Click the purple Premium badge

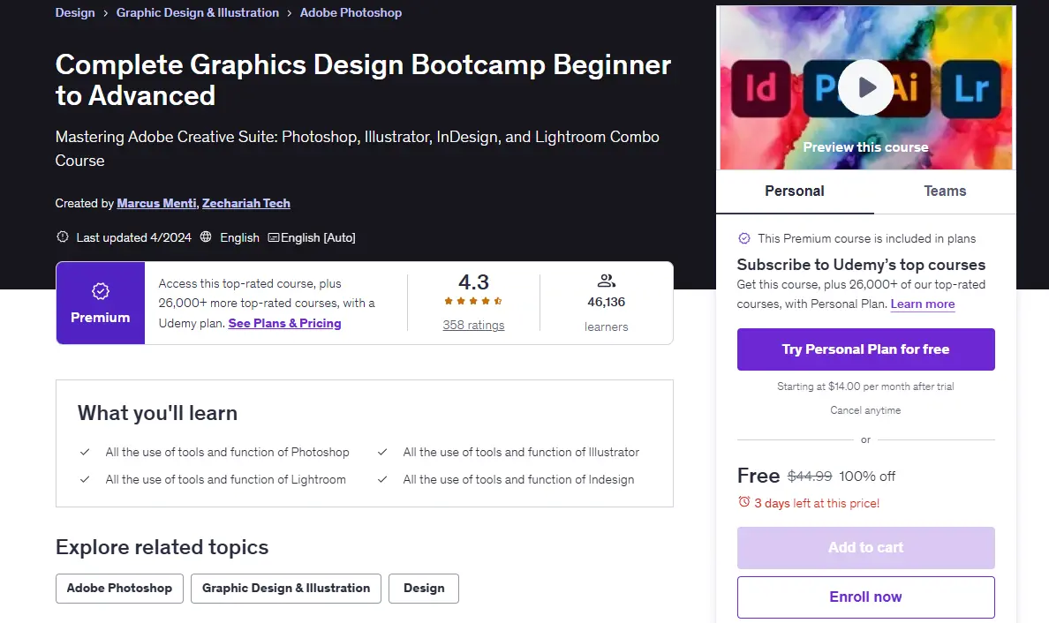coord(101,303)
